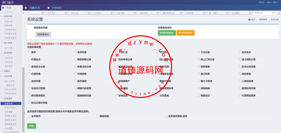Open 前端模板切换 in the sidebar

pyautogui.click(x=11, y=124)
